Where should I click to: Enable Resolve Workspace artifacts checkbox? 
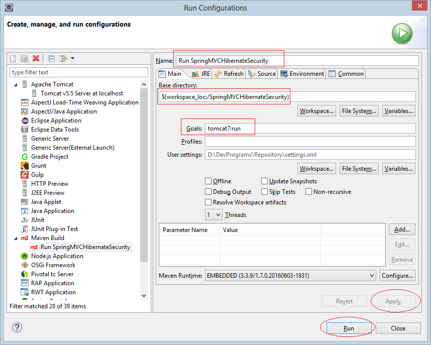208,202
